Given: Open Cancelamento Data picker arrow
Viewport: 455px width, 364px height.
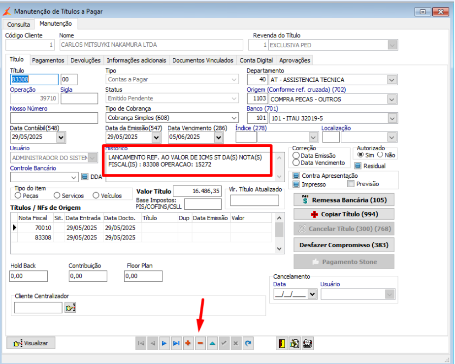Looking at the screenshot, I should point(312,295).
